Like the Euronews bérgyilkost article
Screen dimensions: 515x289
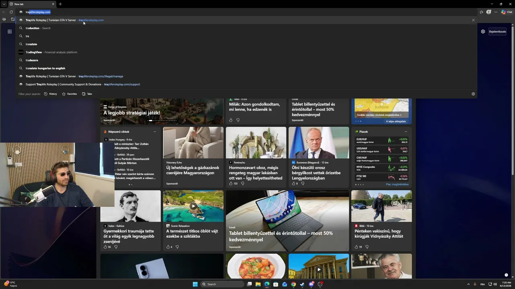293,183
